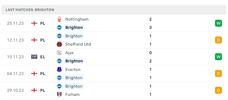This screenshot has height=100, width=228.
Task: Click Brighton crest in the 25.11.23 match
Action: 59,27
